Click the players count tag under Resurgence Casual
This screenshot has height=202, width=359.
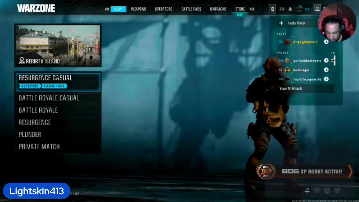[x=29, y=86]
